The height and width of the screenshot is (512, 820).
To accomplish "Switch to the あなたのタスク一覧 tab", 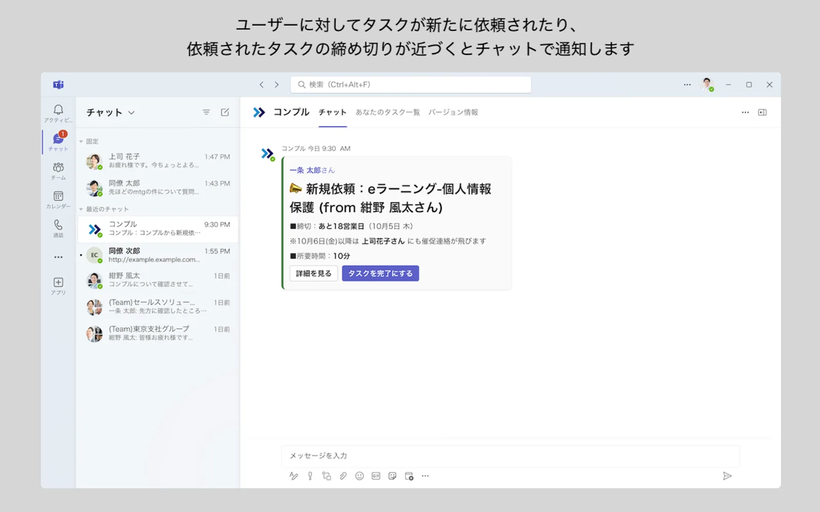I will 388,112.
